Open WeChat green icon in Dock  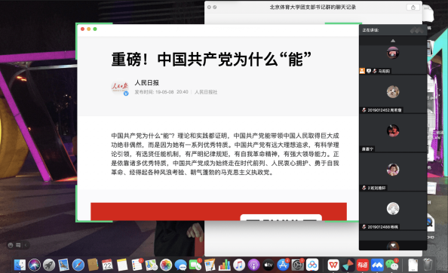(x=392, y=265)
